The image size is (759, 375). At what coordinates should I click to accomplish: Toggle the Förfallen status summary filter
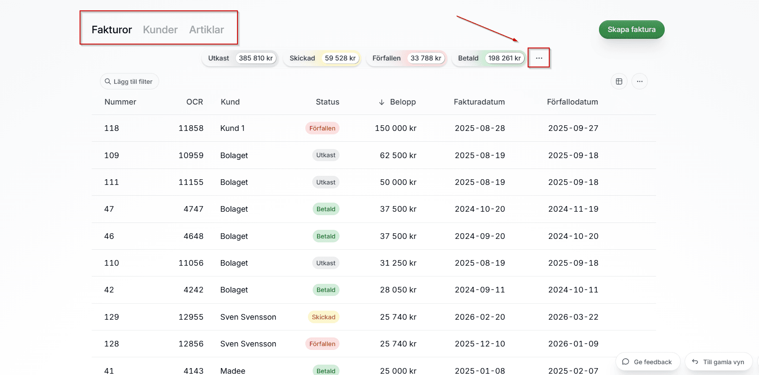click(407, 58)
